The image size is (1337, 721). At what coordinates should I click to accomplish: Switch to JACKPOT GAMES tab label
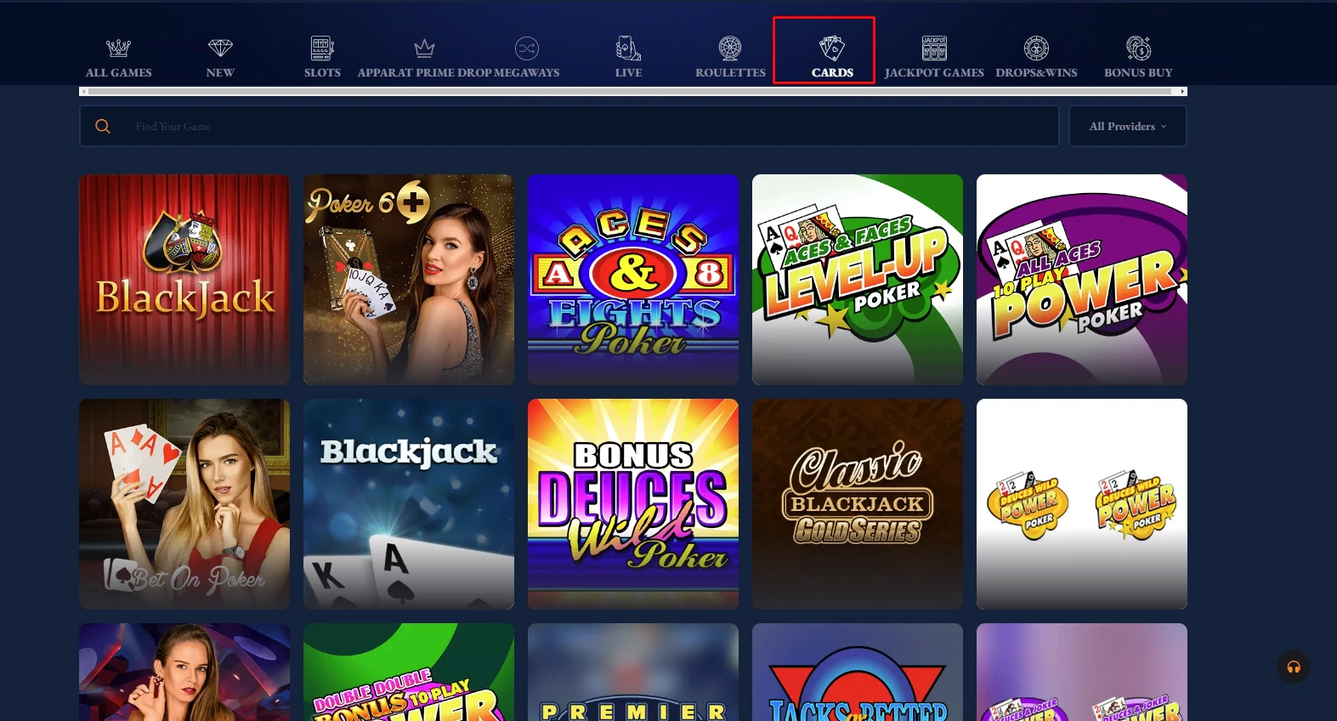point(934,73)
